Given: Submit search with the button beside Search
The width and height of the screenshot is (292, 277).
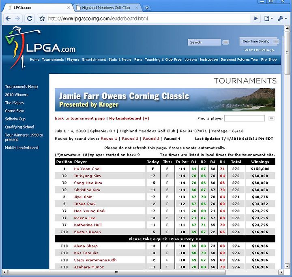Looking at the screenshot, I should pos(226,43).
